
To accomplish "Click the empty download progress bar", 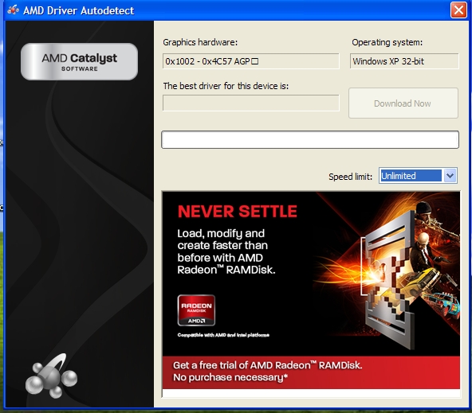I will pos(310,140).
